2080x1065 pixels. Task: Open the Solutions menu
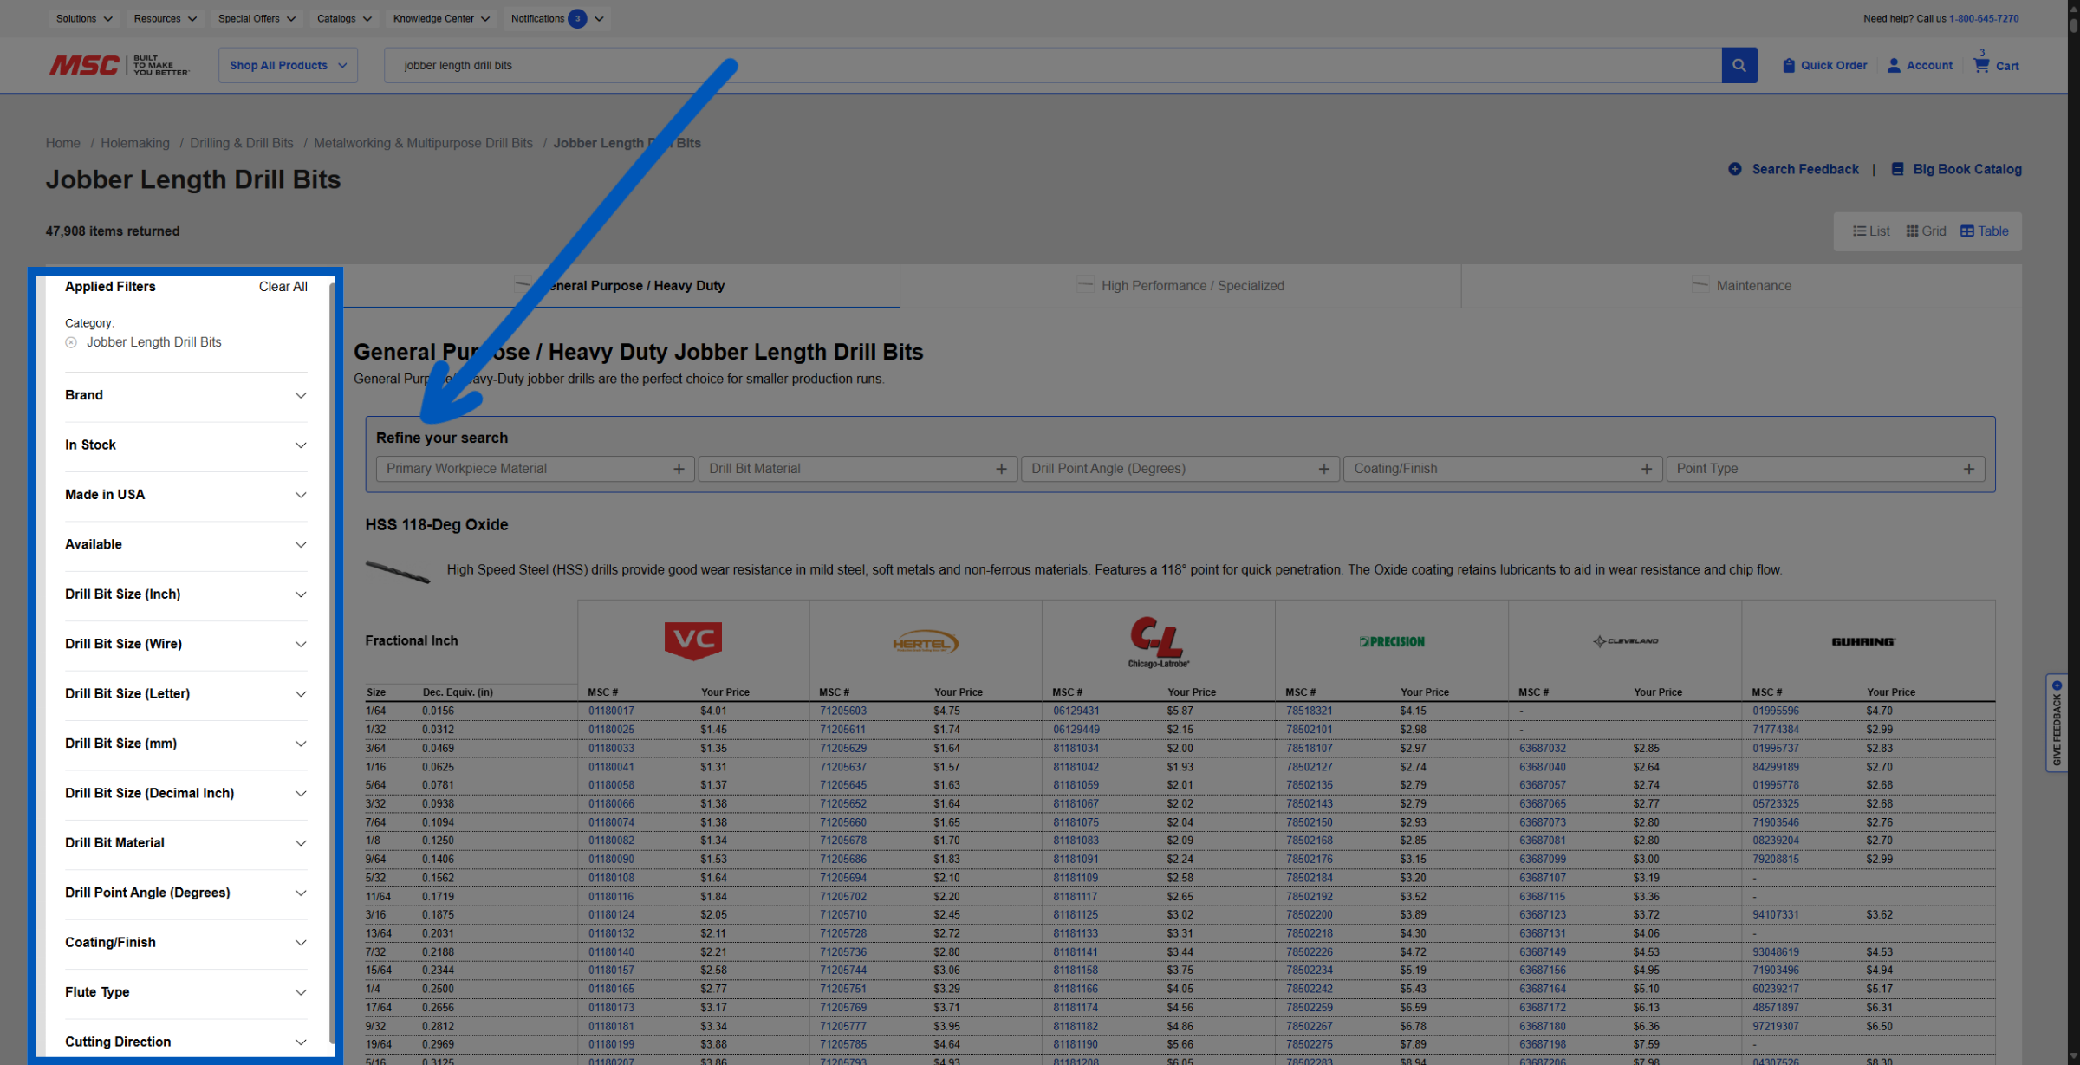[84, 18]
